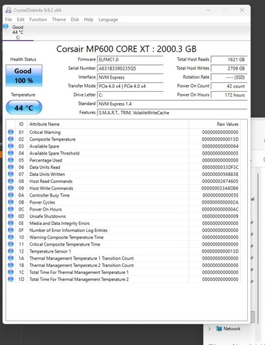Click the status orb for Total Time For Thermal Management Temperature 2
Image resolution: width=265 pixels, height=345 pixels.
[x=10, y=279]
